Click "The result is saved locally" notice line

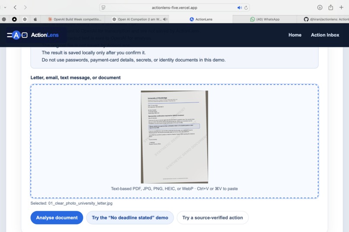click(94, 53)
